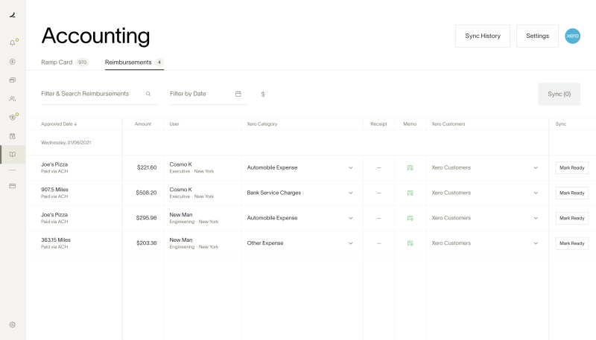Screen dimensions: 596x340
Task: Click Cosmo K in the $221.60 row
Action: pyautogui.click(x=180, y=164)
